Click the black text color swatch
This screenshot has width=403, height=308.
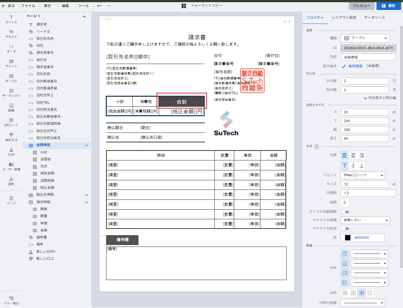[347, 238]
